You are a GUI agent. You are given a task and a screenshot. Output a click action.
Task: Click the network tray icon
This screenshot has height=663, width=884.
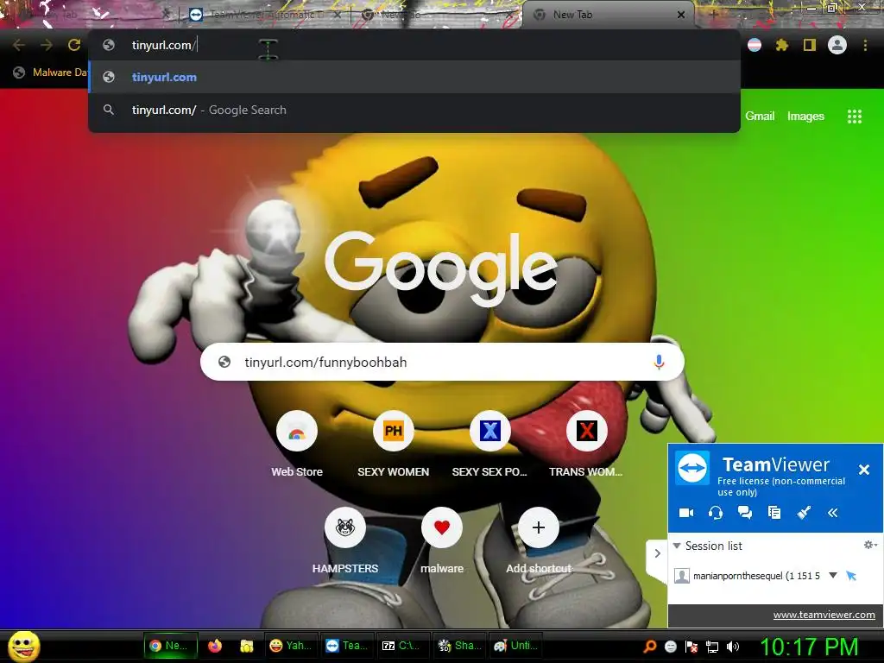pyautogui.click(x=712, y=647)
